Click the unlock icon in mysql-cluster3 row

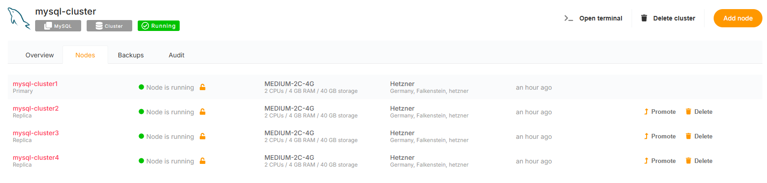click(x=202, y=136)
